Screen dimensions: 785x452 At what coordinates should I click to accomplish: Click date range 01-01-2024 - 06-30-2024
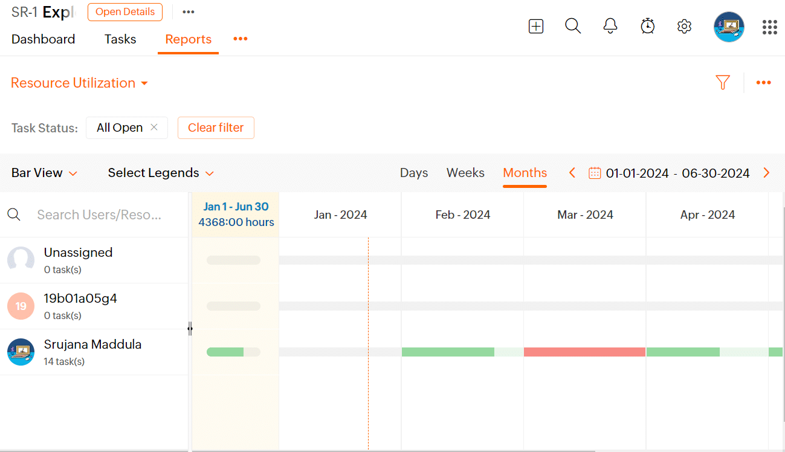tap(678, 173)
